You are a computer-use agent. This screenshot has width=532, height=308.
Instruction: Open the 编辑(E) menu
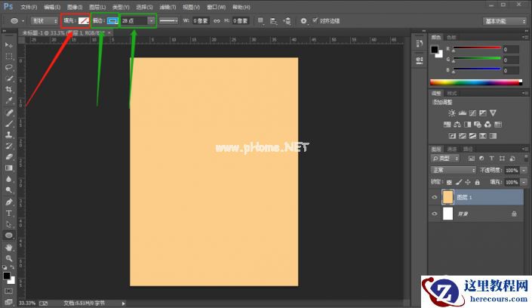tap(52, 7)
